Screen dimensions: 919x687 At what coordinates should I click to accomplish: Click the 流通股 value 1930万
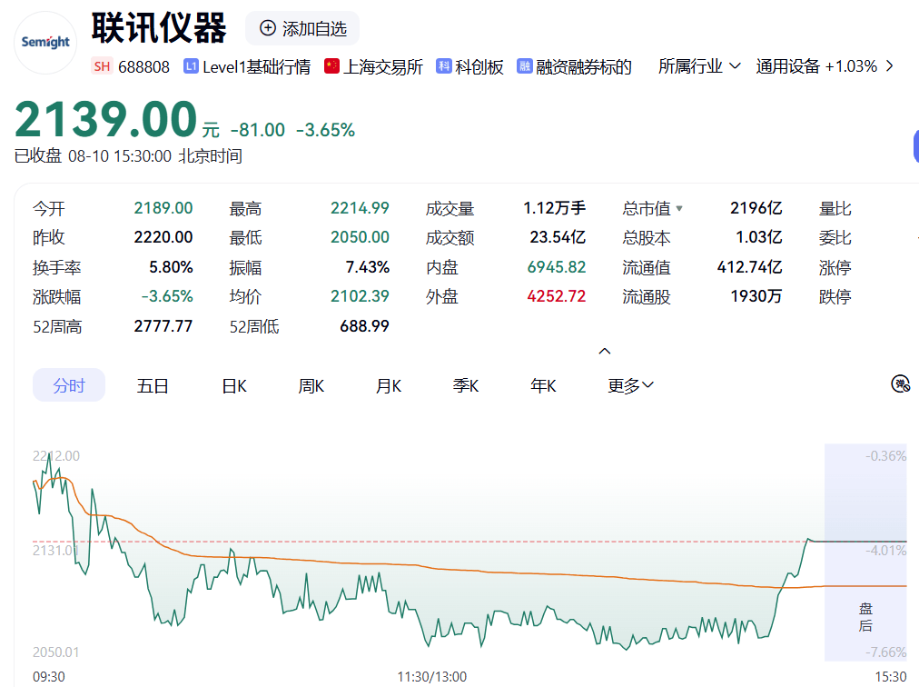(x=756, y=296)
